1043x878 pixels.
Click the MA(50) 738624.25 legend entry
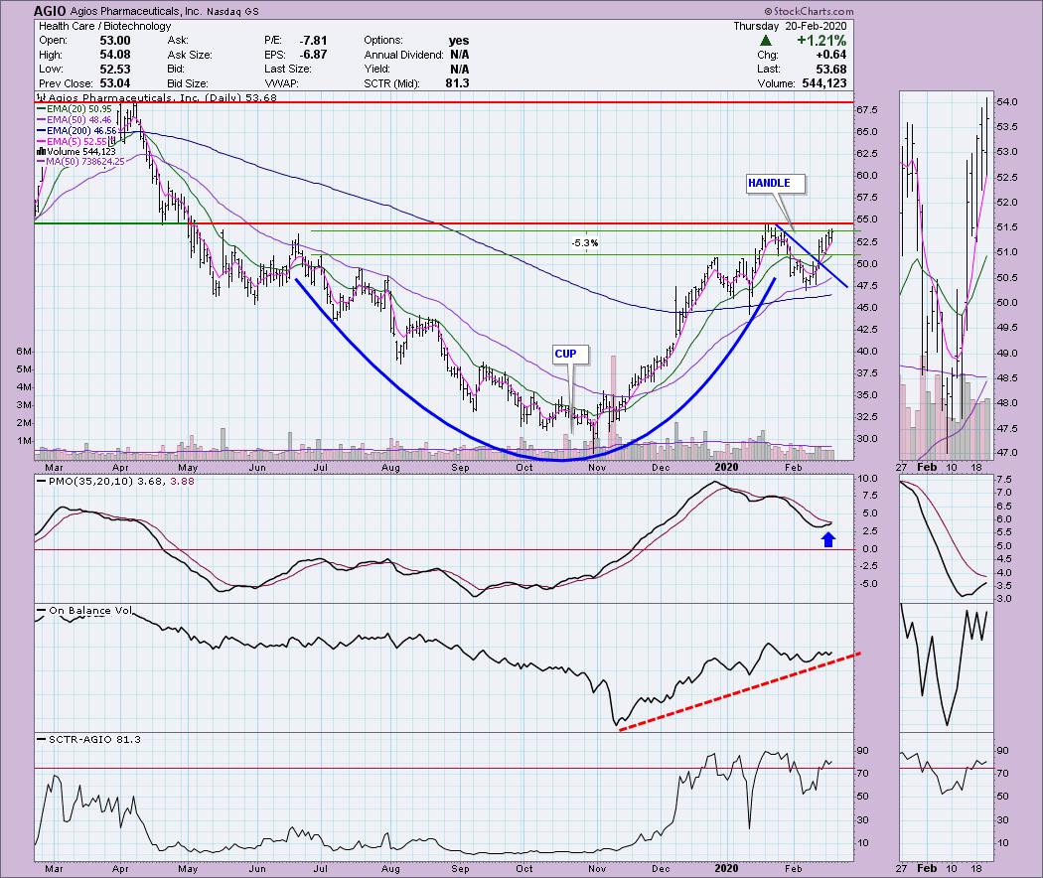[x=80, y=162]
